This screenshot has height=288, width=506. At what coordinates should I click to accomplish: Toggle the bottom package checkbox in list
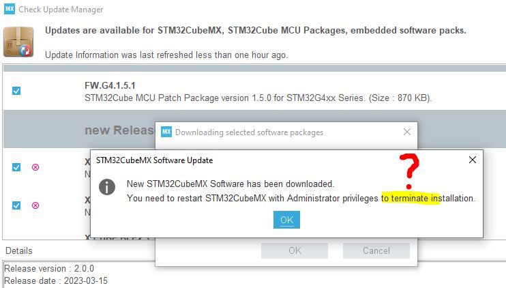[16, 205]
